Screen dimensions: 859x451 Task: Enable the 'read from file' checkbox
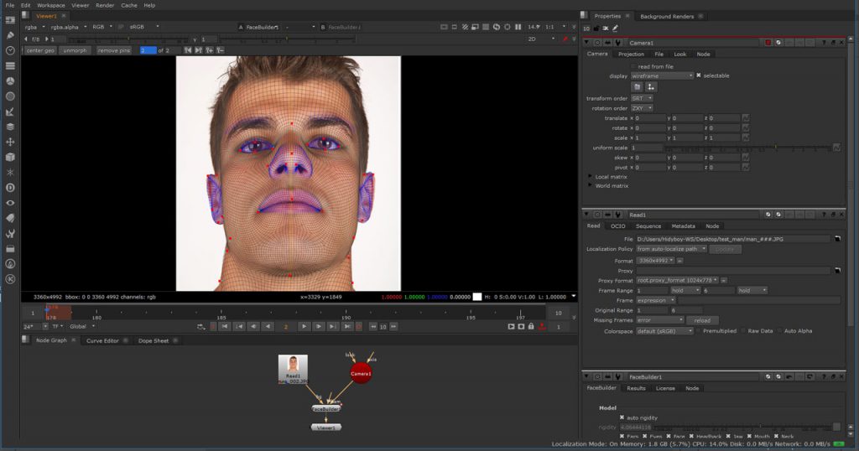[x=633, y=66]
